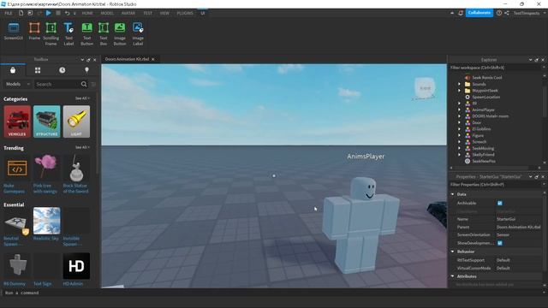Switch to the PLUGINS ribbon tab
The width and height of the screenshot is (548, 308).
pos(185,13)
